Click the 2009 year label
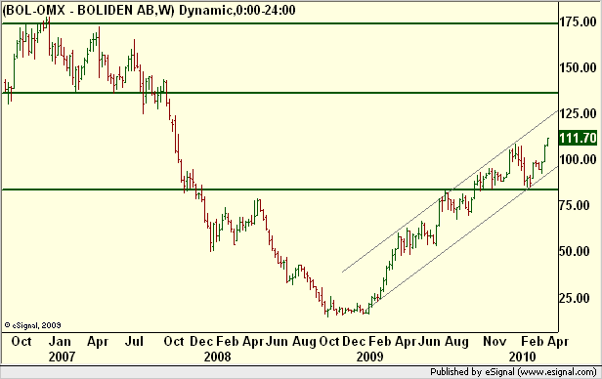This screenshot has width=602, height=379. coord(369,357)
